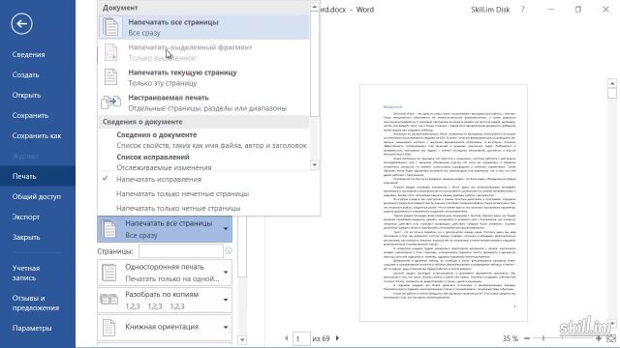Screen dimensions: 620x348
Task: Click the back arrow to leave Backstage
Action: click(21, 23)
